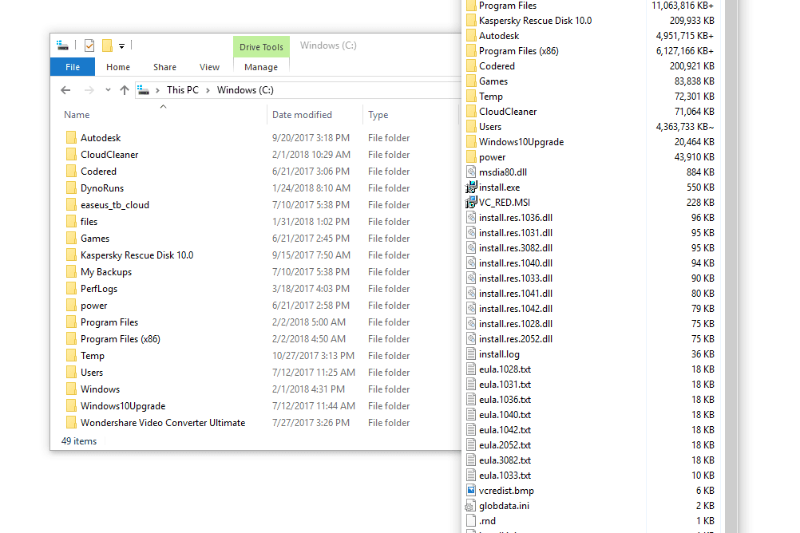Select the Autodesk folder icon in Explorer
Viewport: 800px width, 533px height.
coord(71,138)
